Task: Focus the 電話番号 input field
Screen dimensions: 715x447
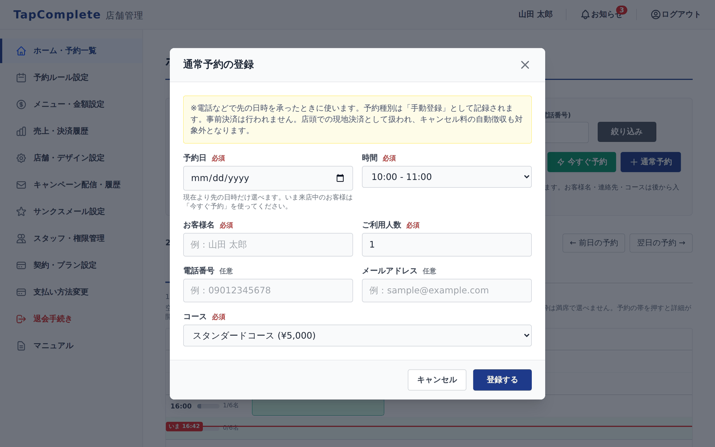Action: click(268, 291)
